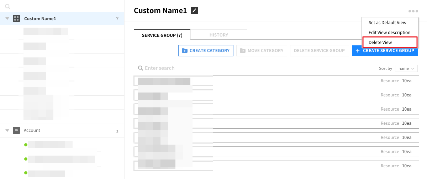Viewport: 427px width, 179px height.
Task: Click the search magnifier icon in sidebar
Action: (8, 6)
